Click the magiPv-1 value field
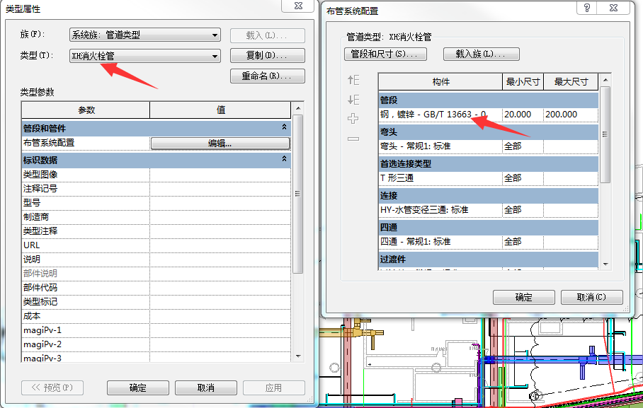The image size is (643, 408). pyautogui.click(x=220, y=330)
